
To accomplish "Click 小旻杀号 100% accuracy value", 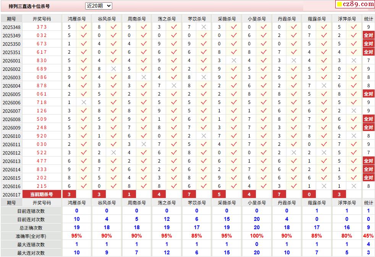I will coord(257,236).
